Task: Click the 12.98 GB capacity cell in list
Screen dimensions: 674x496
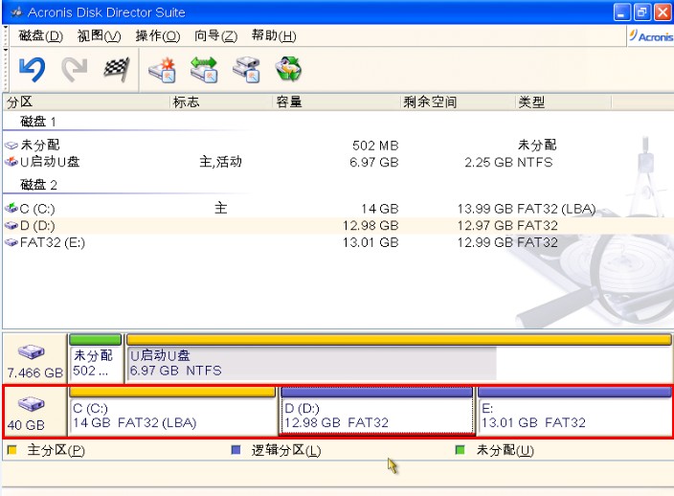Action: point(371,226)
